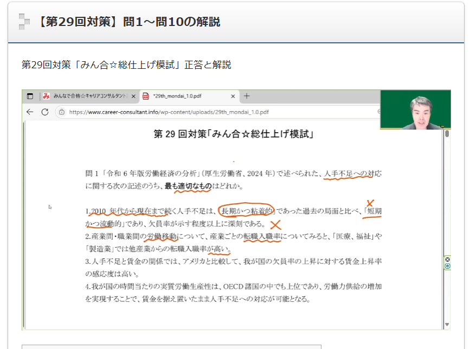Click the 正答と解説 subtitle text
This screenshot has width=470, height=349.
tap(208, 64)
